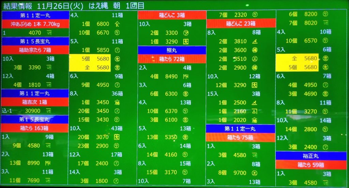This screenshot has height=188, width=349.
Task: Select the 沖あぶらめ 1本 7.70kg bar
Action: click(35, 24)
